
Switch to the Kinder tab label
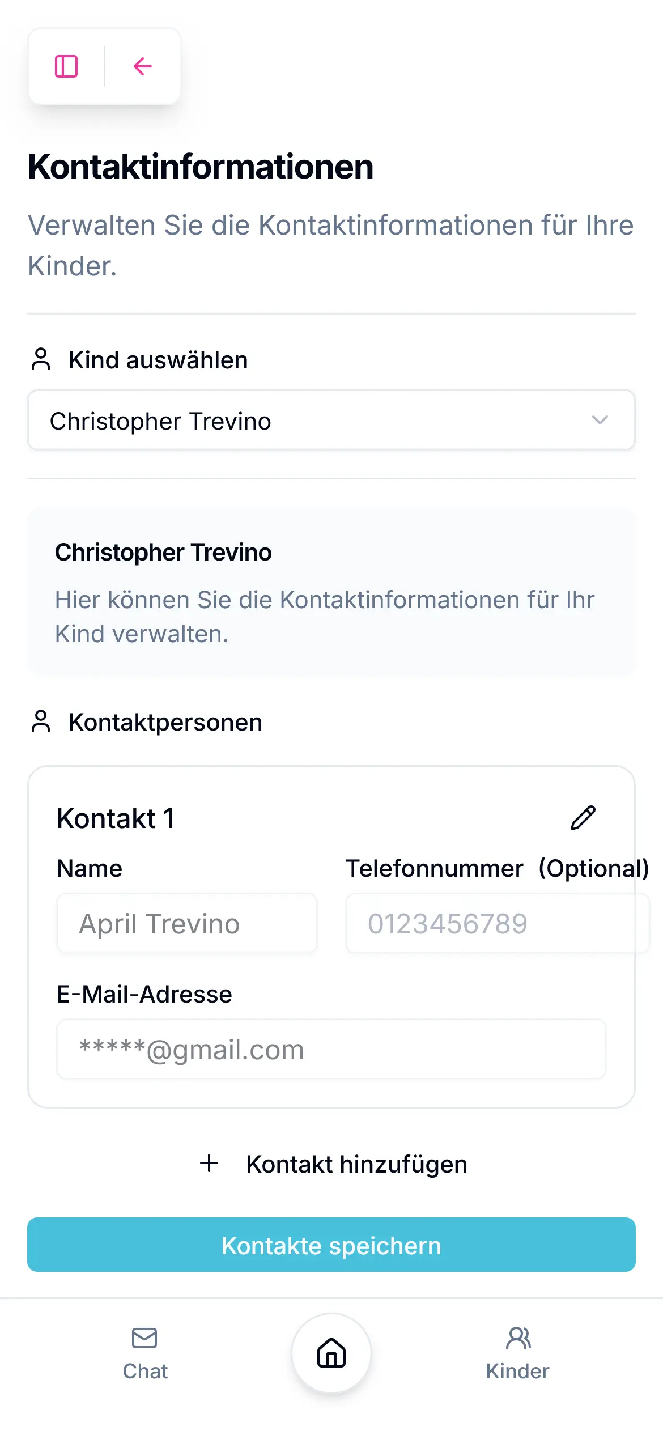tap(518, 1371)
